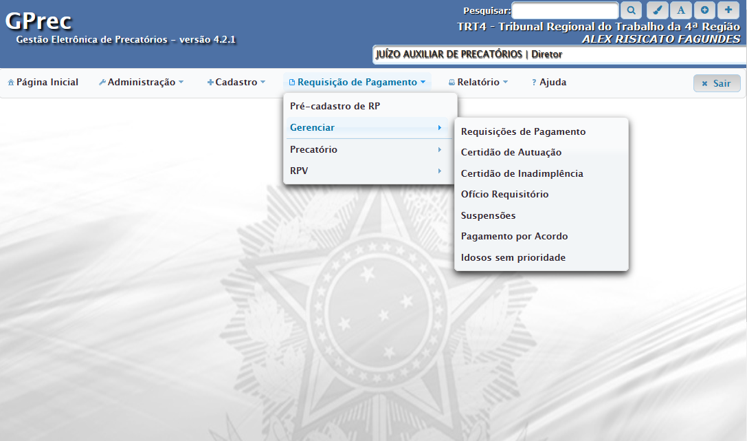
Task: Click the plain plus button in header
Action: tap(728, 10)
